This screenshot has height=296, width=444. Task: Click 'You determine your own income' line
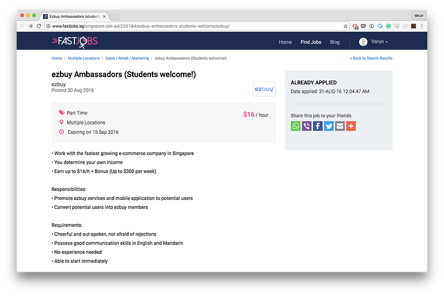point(87,162)
